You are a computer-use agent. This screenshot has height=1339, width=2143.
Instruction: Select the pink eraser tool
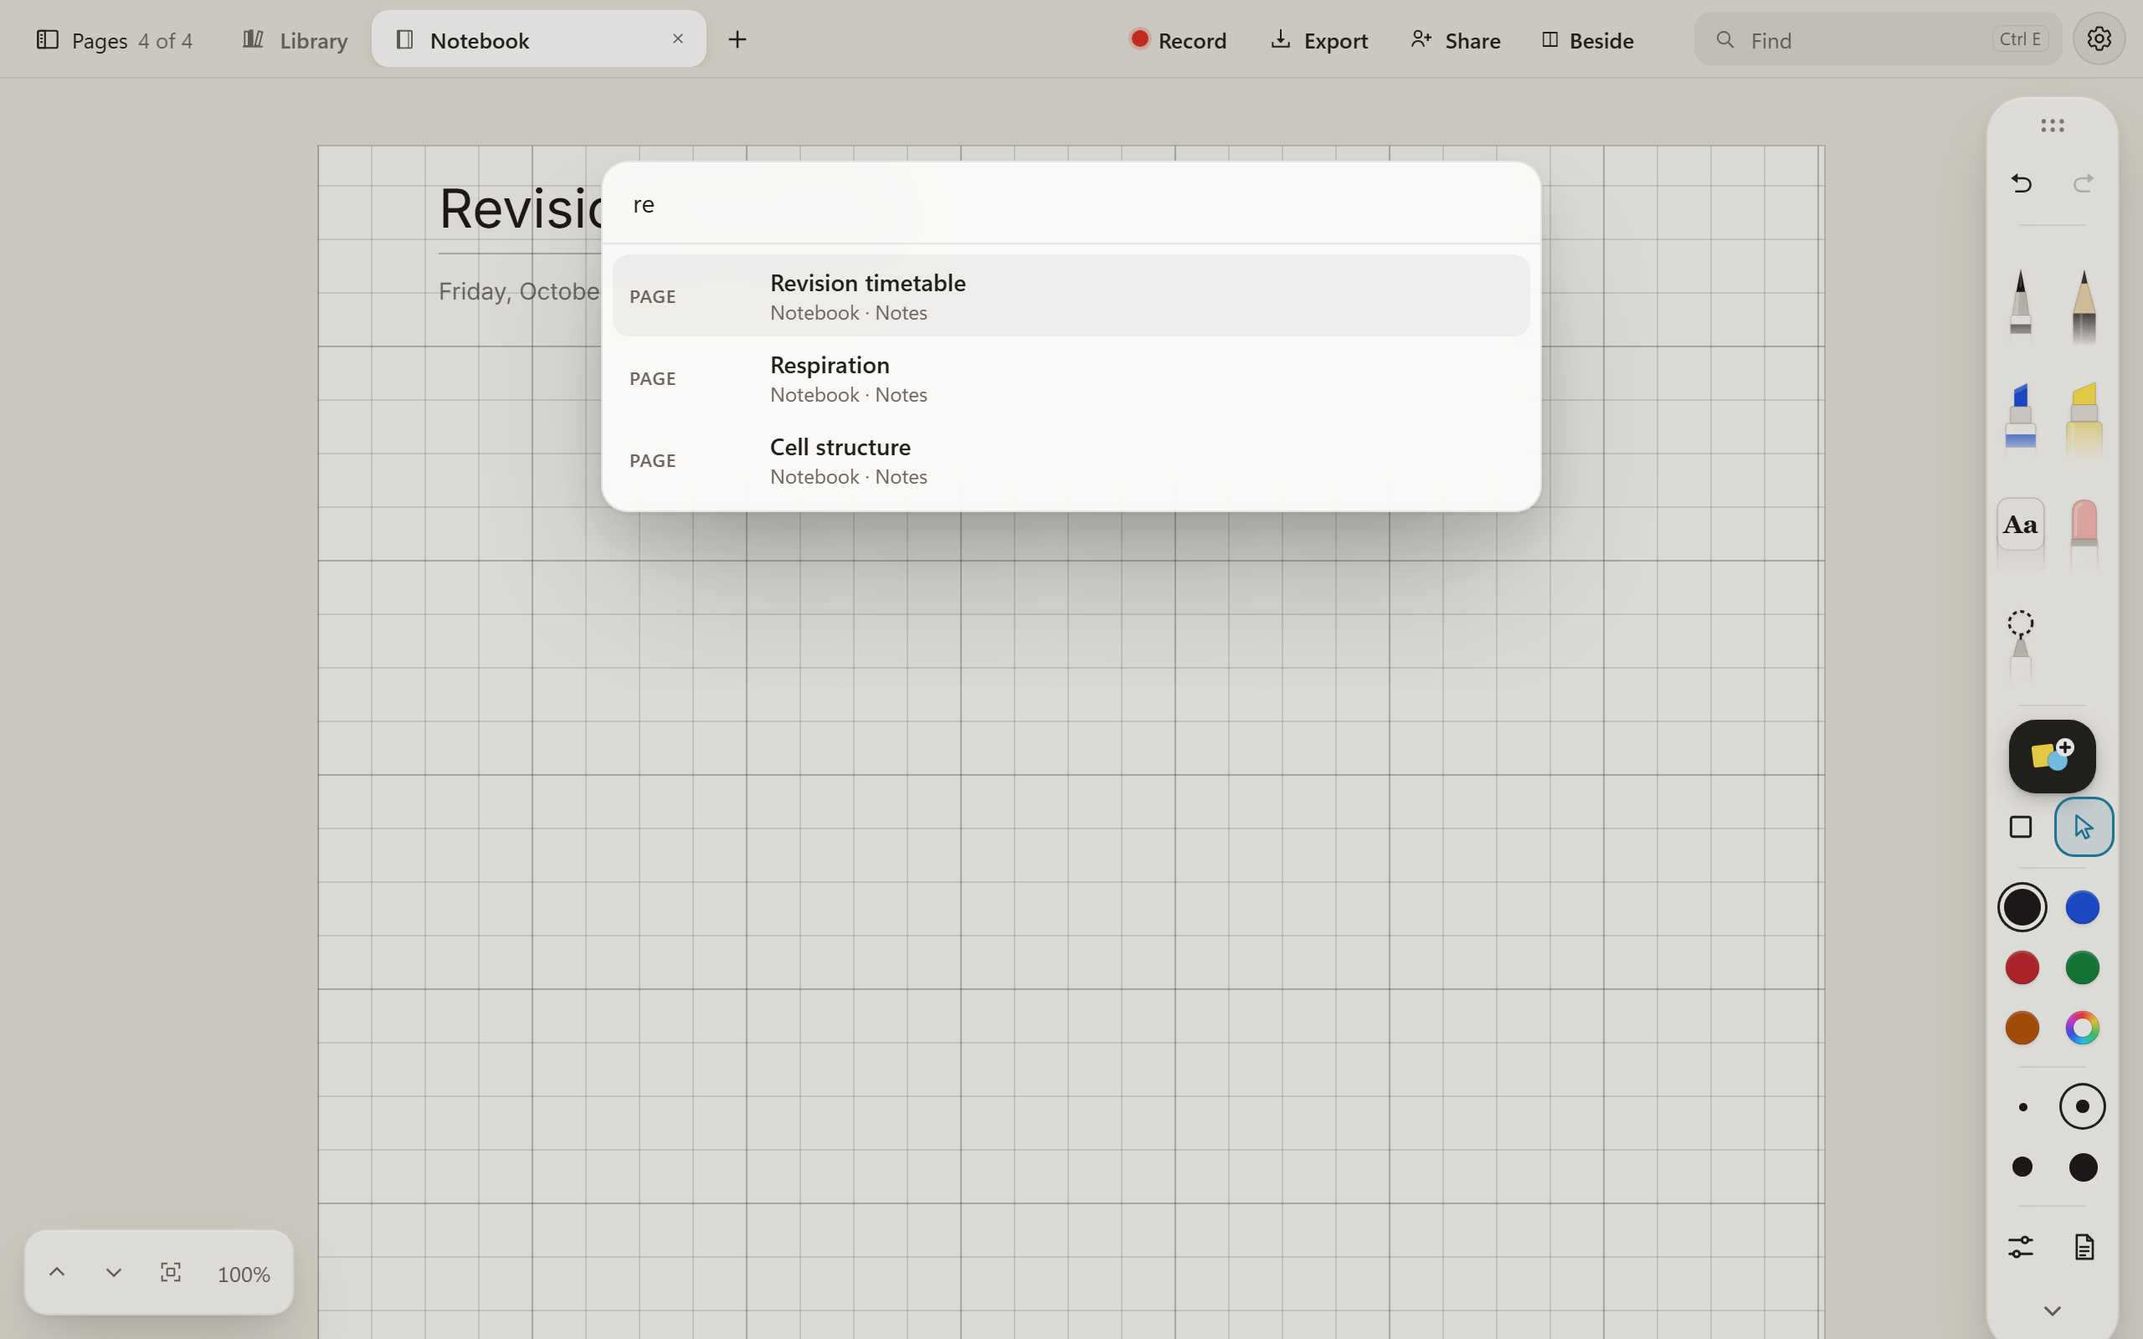pos(2084,532)
